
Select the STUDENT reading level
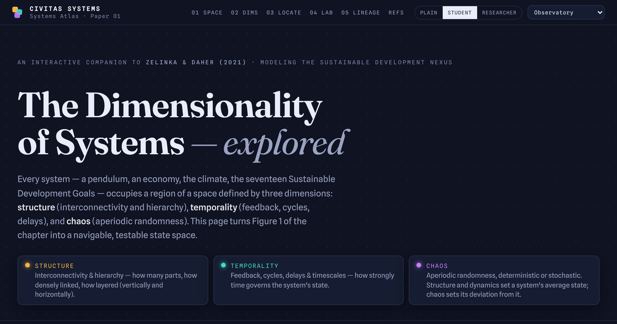(x=460, y=12)
